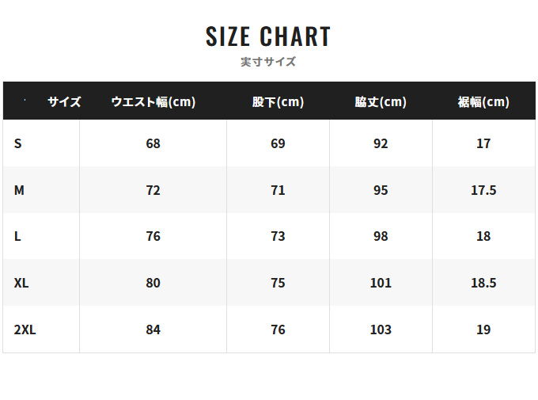Click waist value 68 for size S

coord(153,143)
